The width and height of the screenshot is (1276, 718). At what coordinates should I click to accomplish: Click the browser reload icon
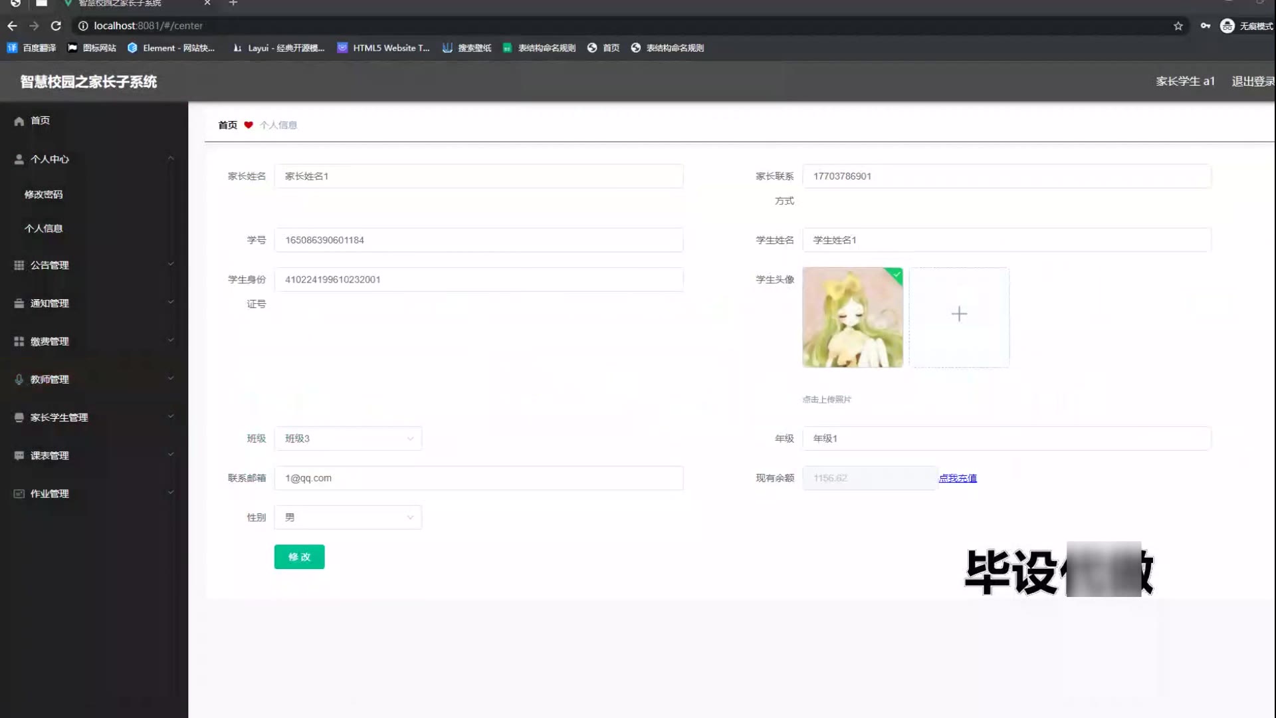(56, 26)
